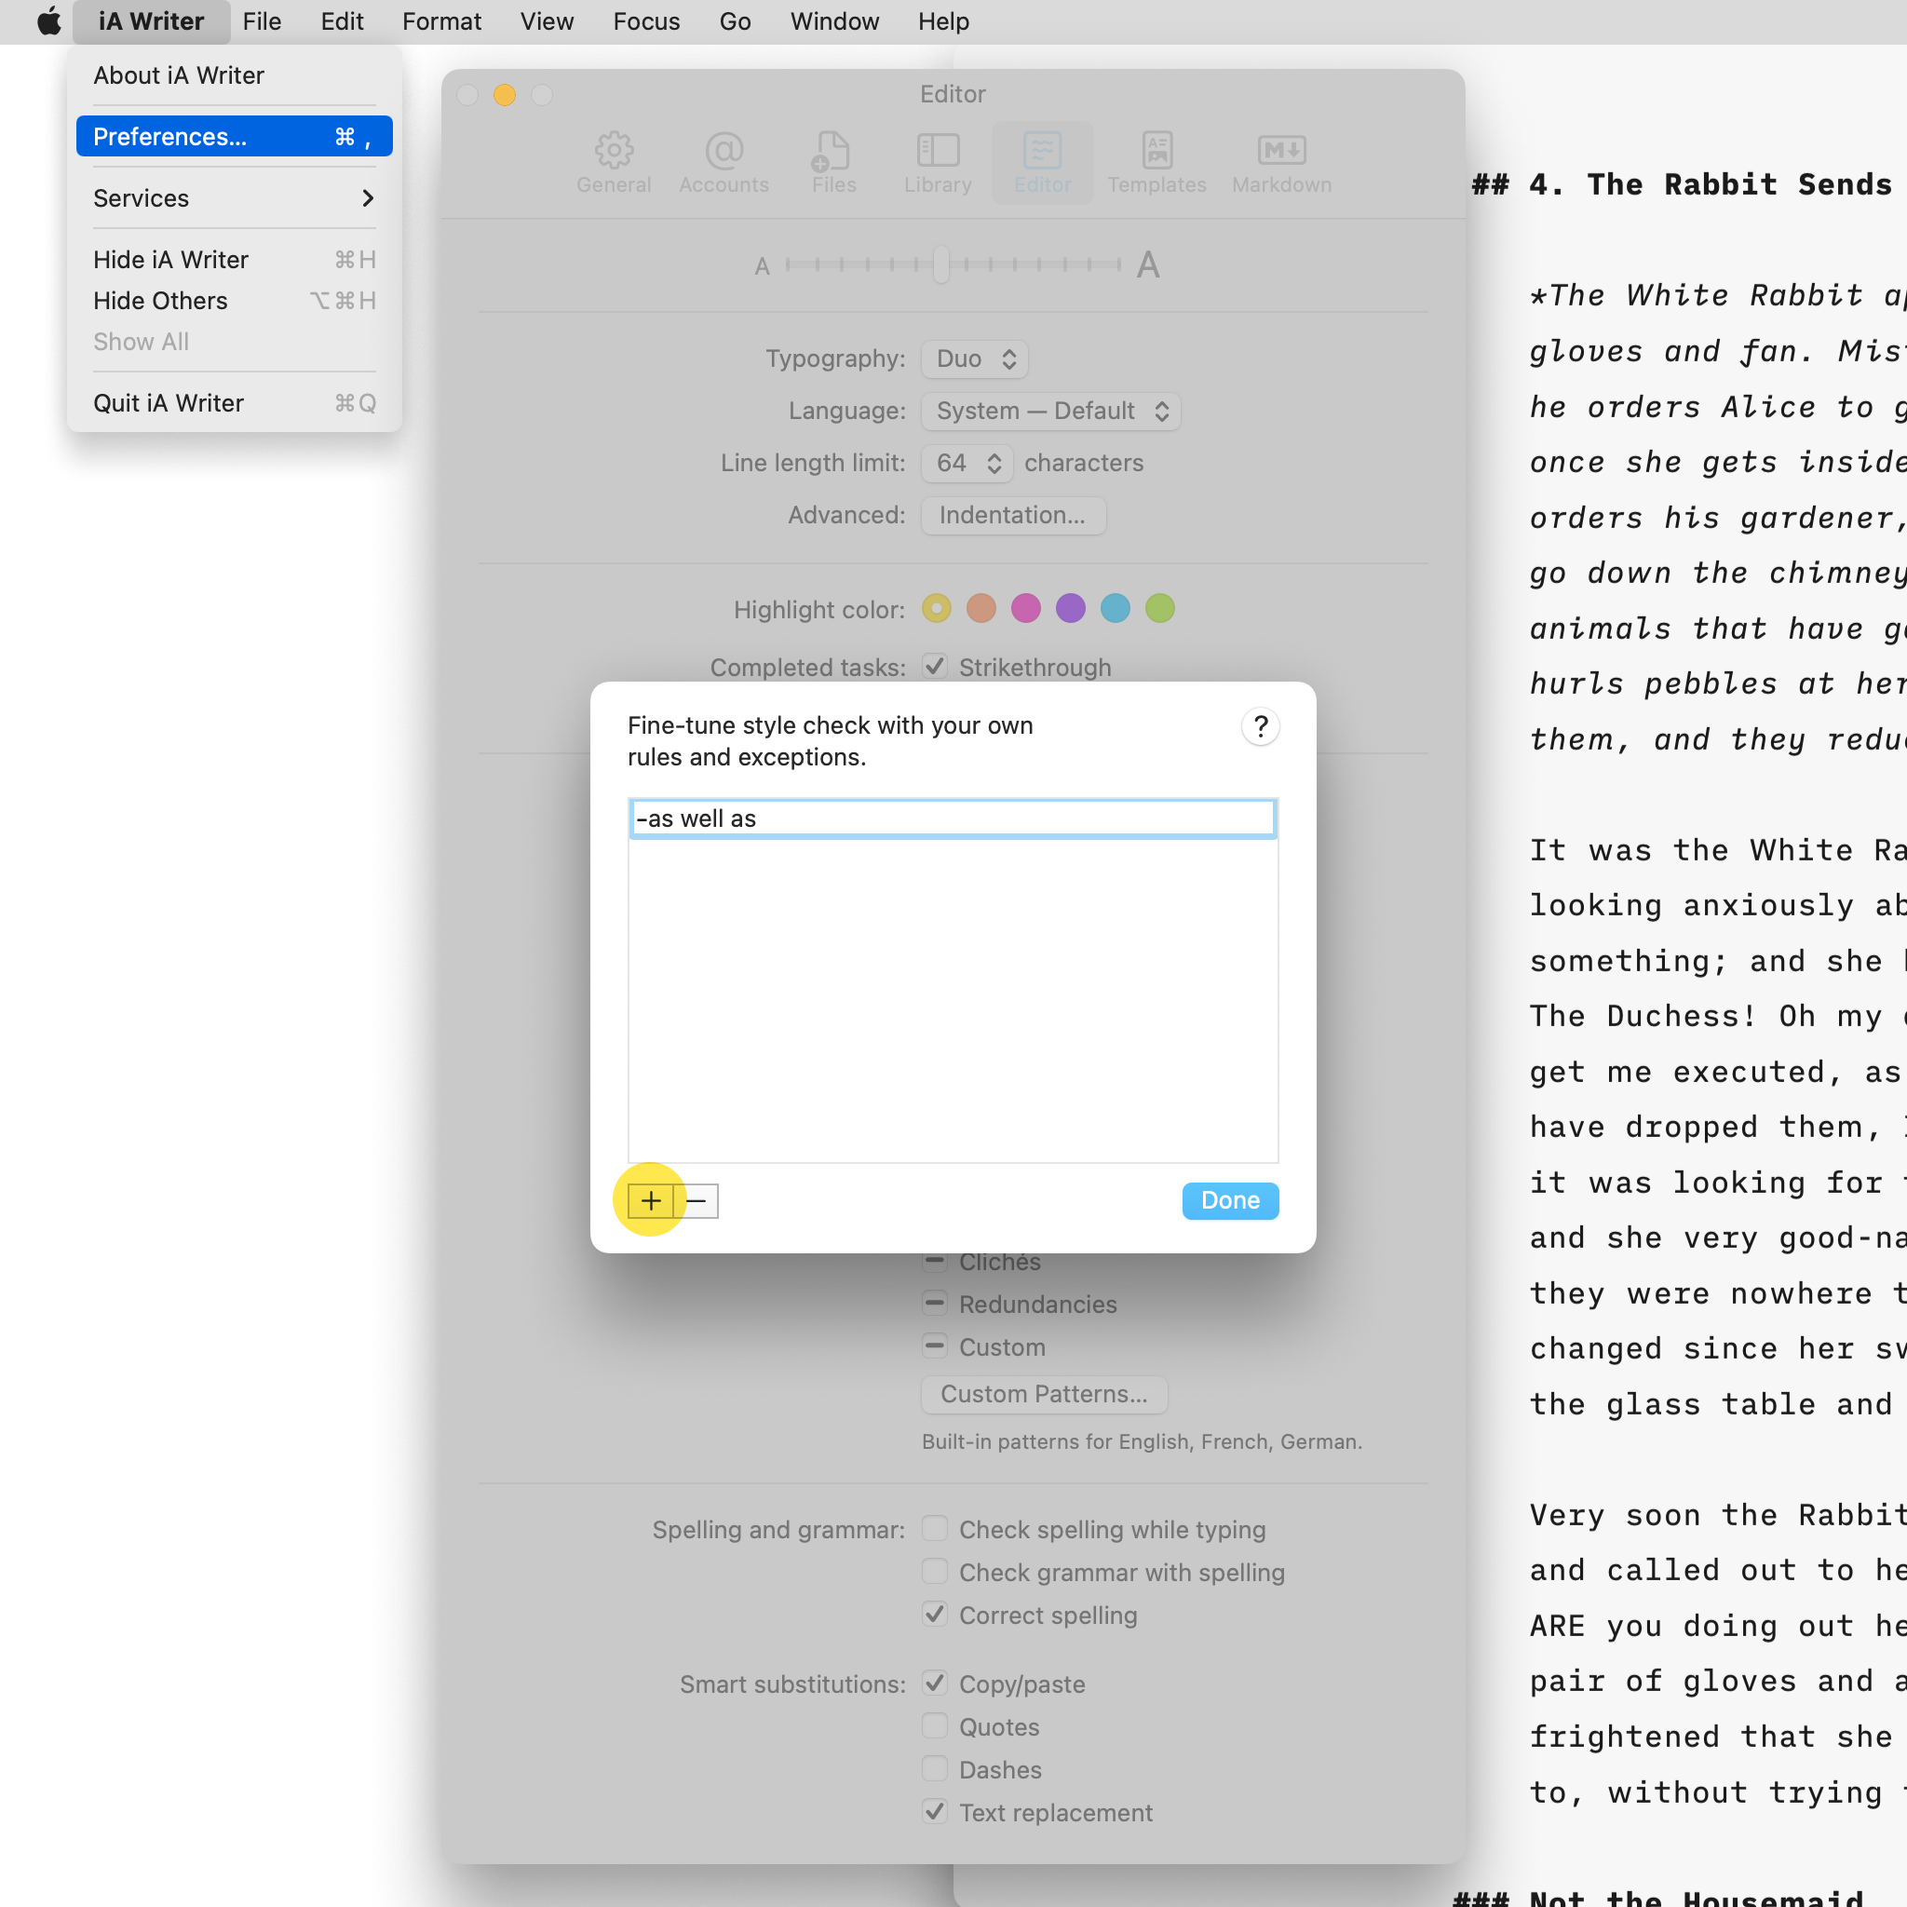This screenshot has width=1907, height=1907.
Task: Choose Preferences… from the menu
Action: (x=234, y=136)
